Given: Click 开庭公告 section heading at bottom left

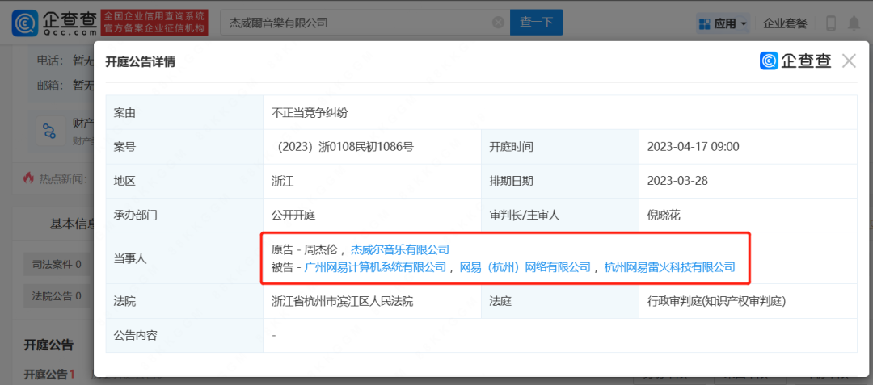Looking at the screenshot, I should pyautogui.click(x=48, y=345).
